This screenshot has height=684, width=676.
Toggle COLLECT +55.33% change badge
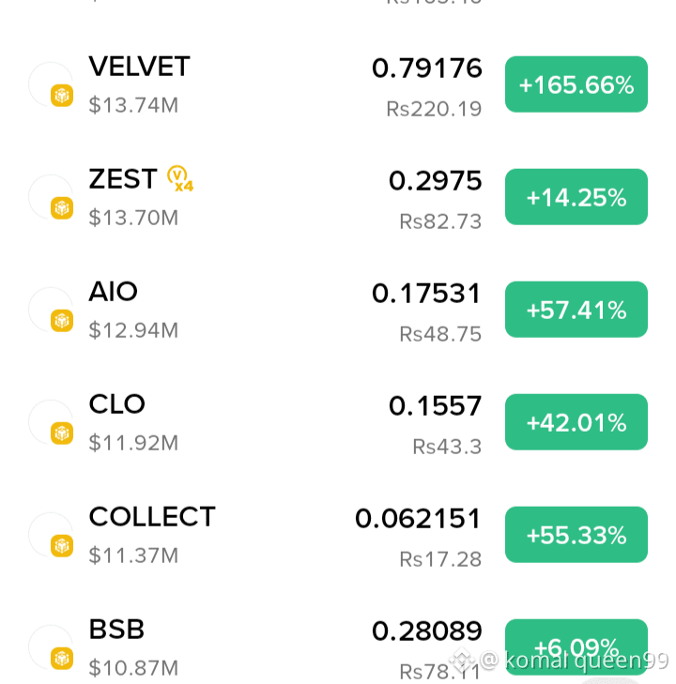pyautogui.click(x=576, y=535)
